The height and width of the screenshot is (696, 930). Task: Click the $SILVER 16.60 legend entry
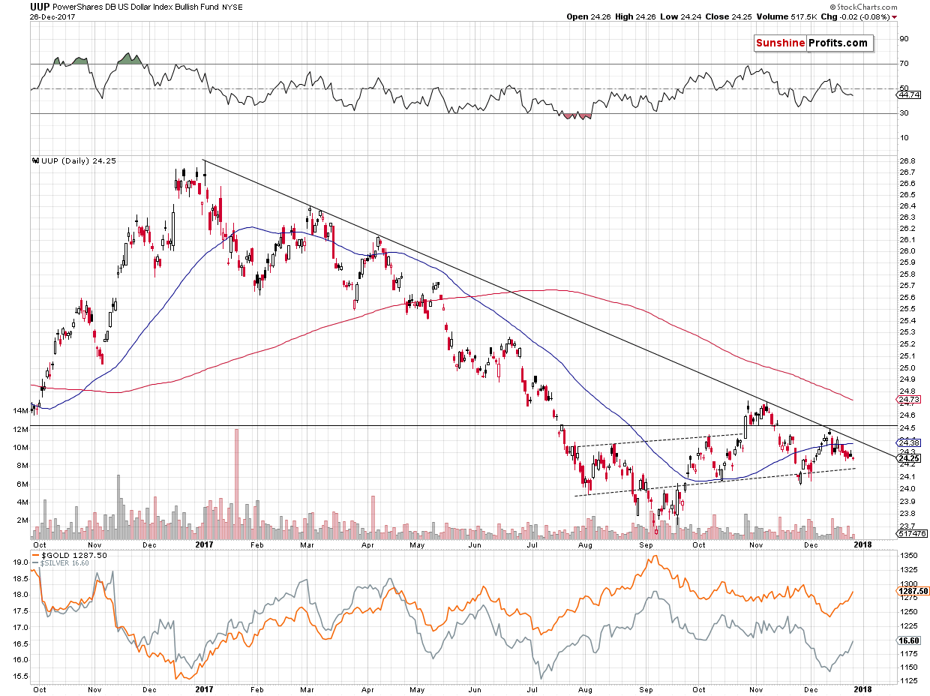point(66,562)
